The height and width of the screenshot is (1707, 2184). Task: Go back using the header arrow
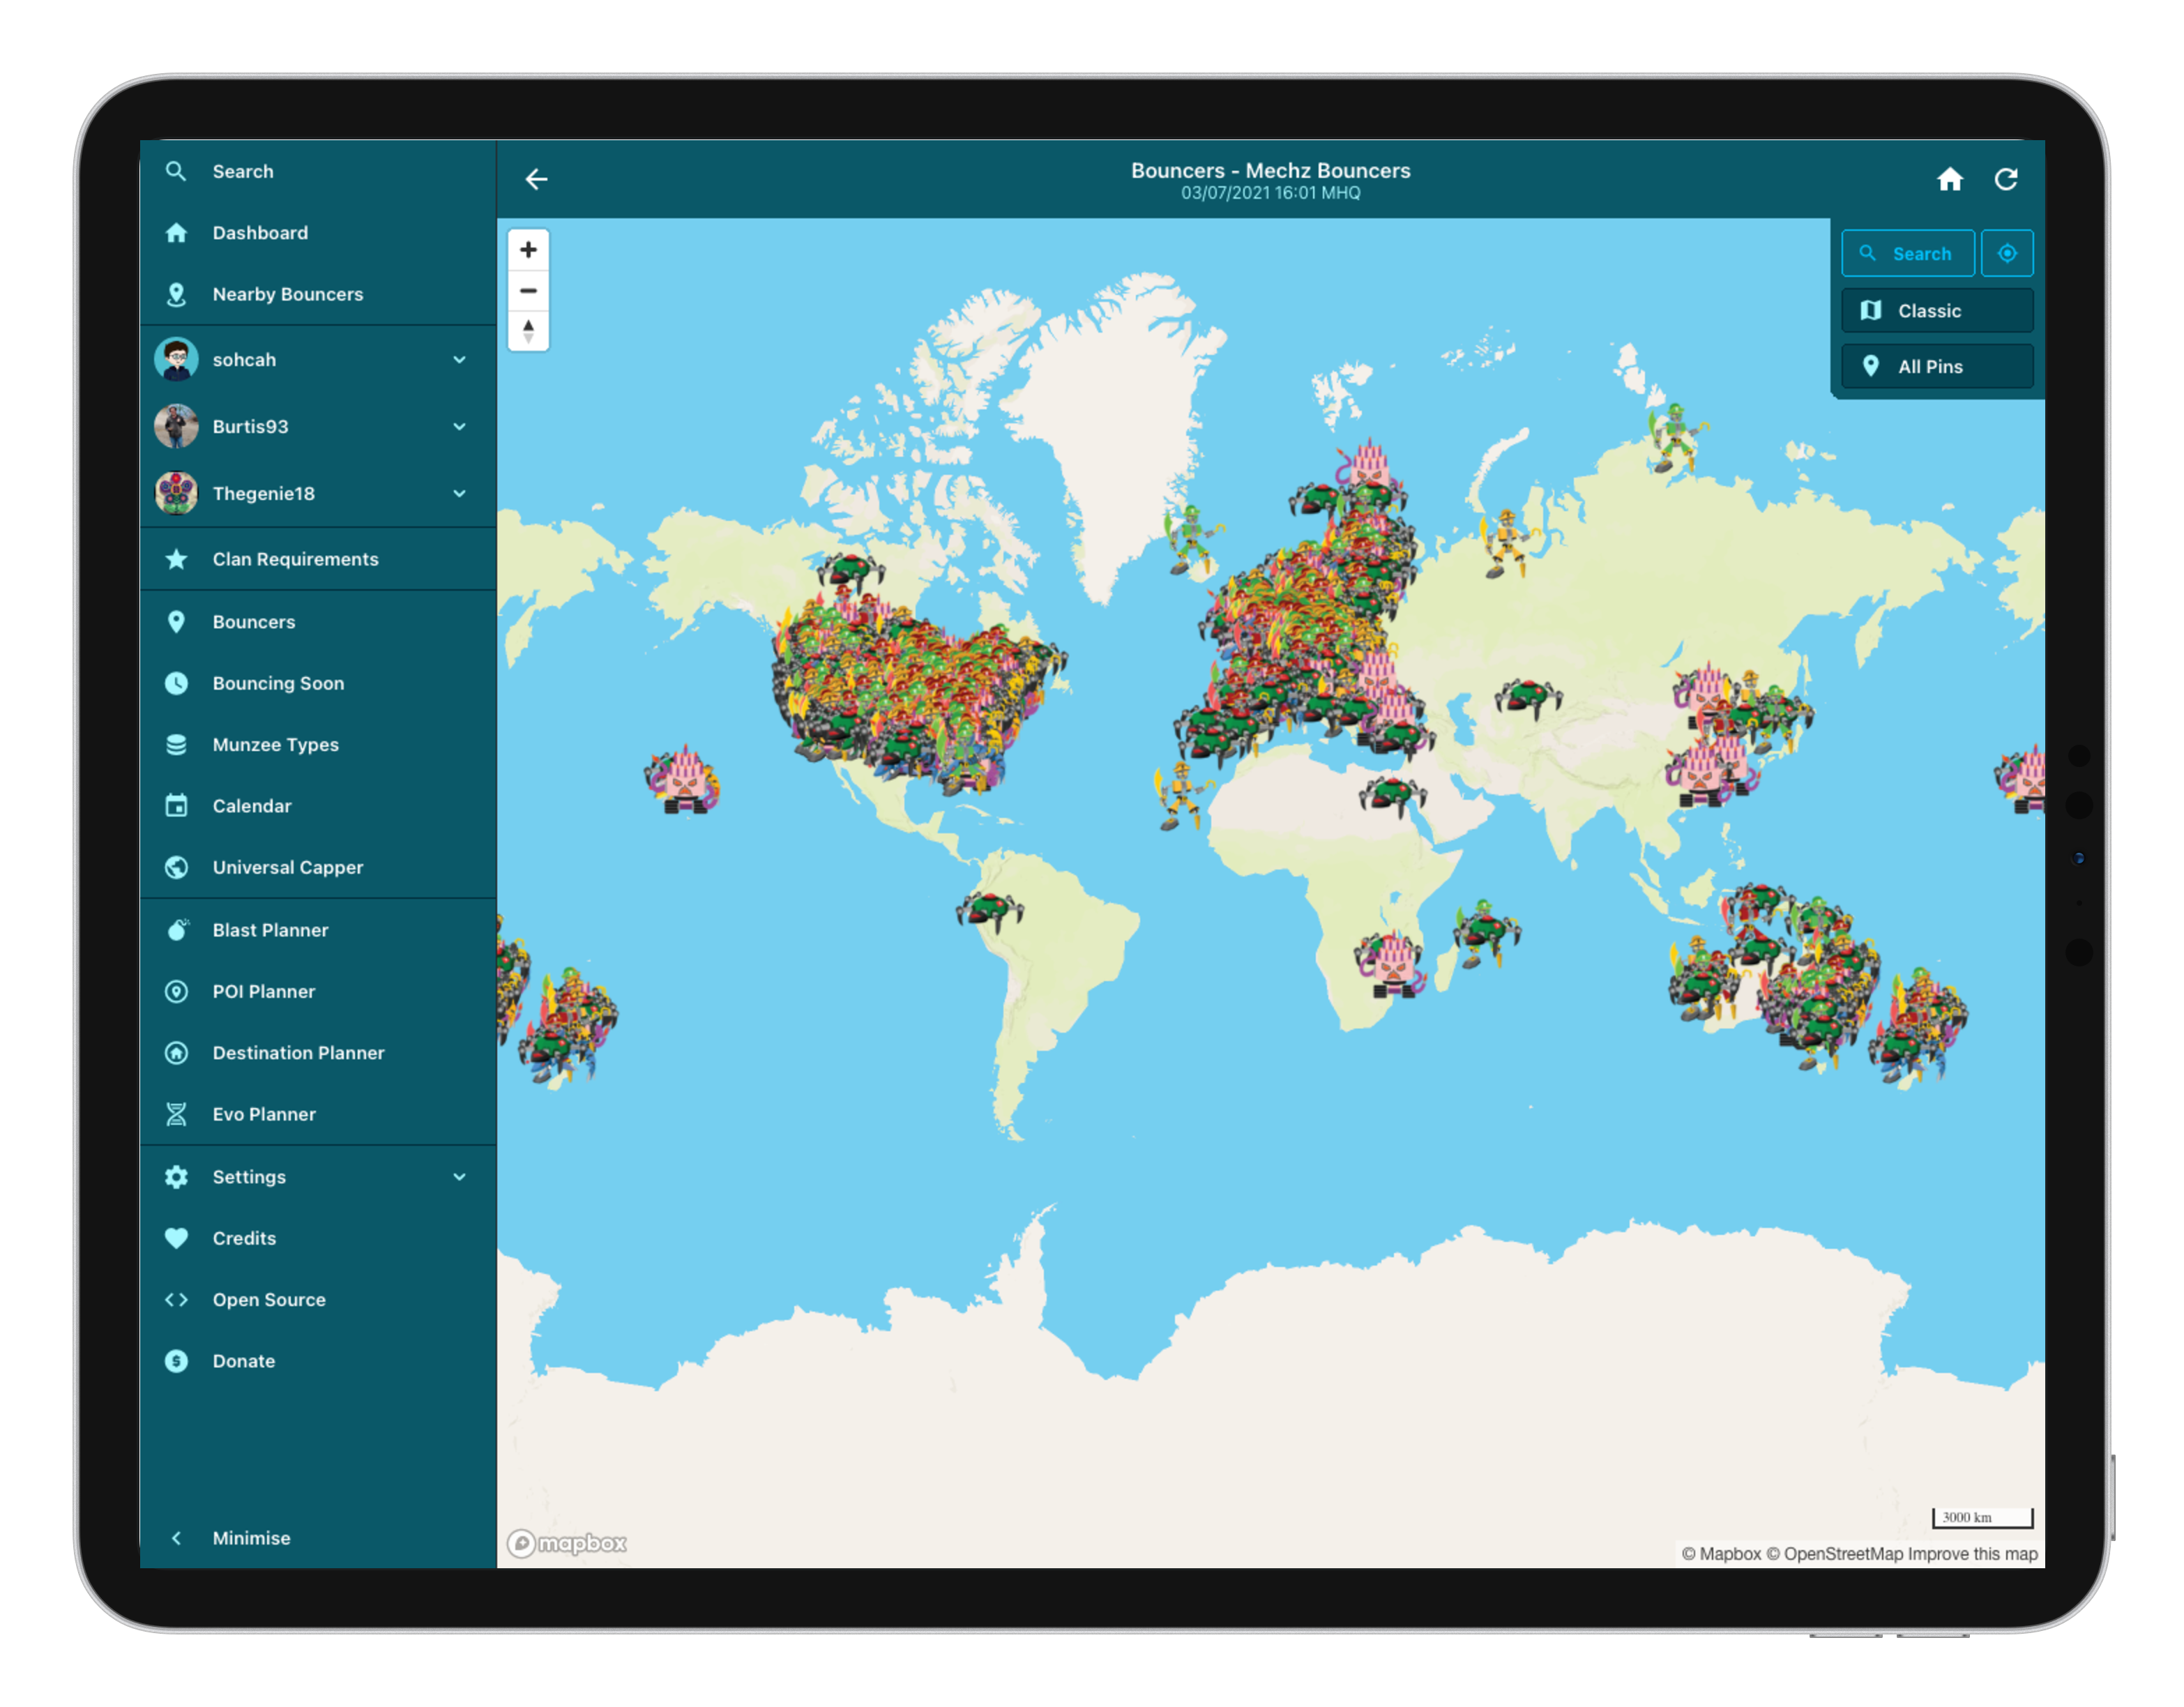[537, 179]
